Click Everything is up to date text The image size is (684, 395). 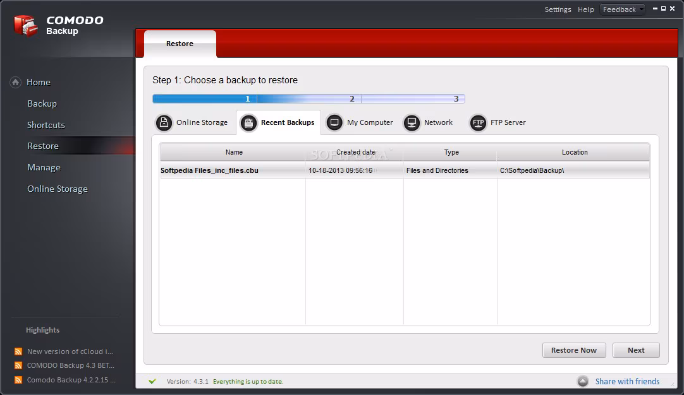(248, 382)
